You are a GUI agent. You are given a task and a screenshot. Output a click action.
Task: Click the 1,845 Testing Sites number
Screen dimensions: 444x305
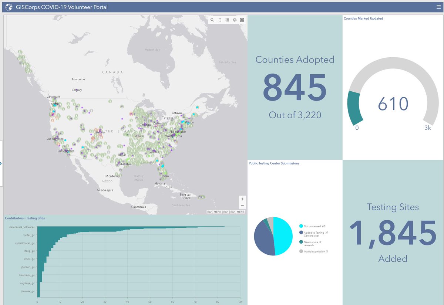393,233
